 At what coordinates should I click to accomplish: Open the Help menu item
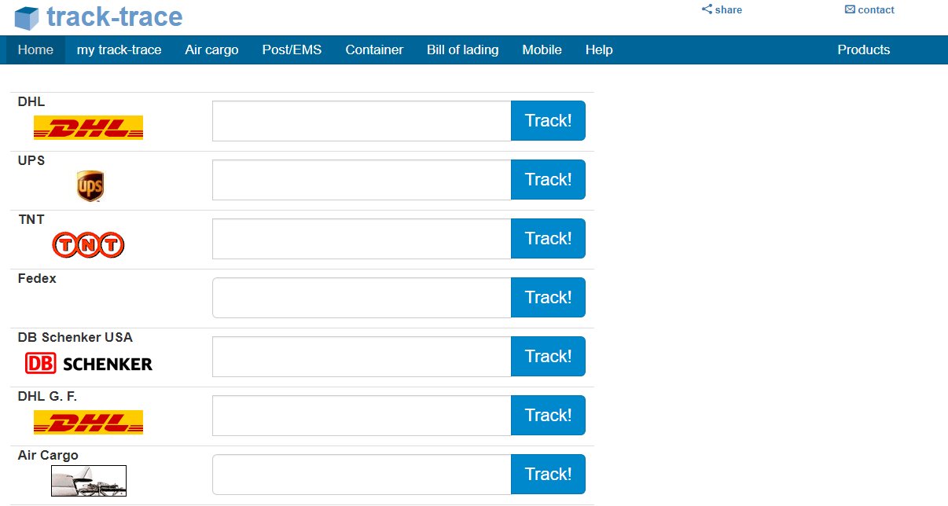coord(599,49)
